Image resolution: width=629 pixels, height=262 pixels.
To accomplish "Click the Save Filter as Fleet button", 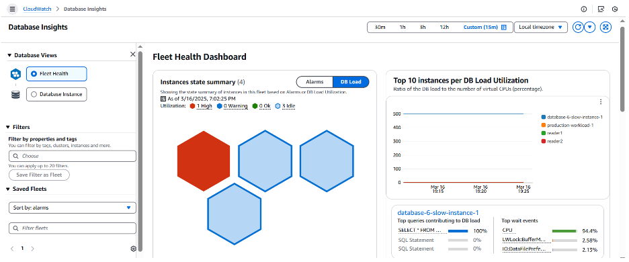I will click(x=39, y=175).
